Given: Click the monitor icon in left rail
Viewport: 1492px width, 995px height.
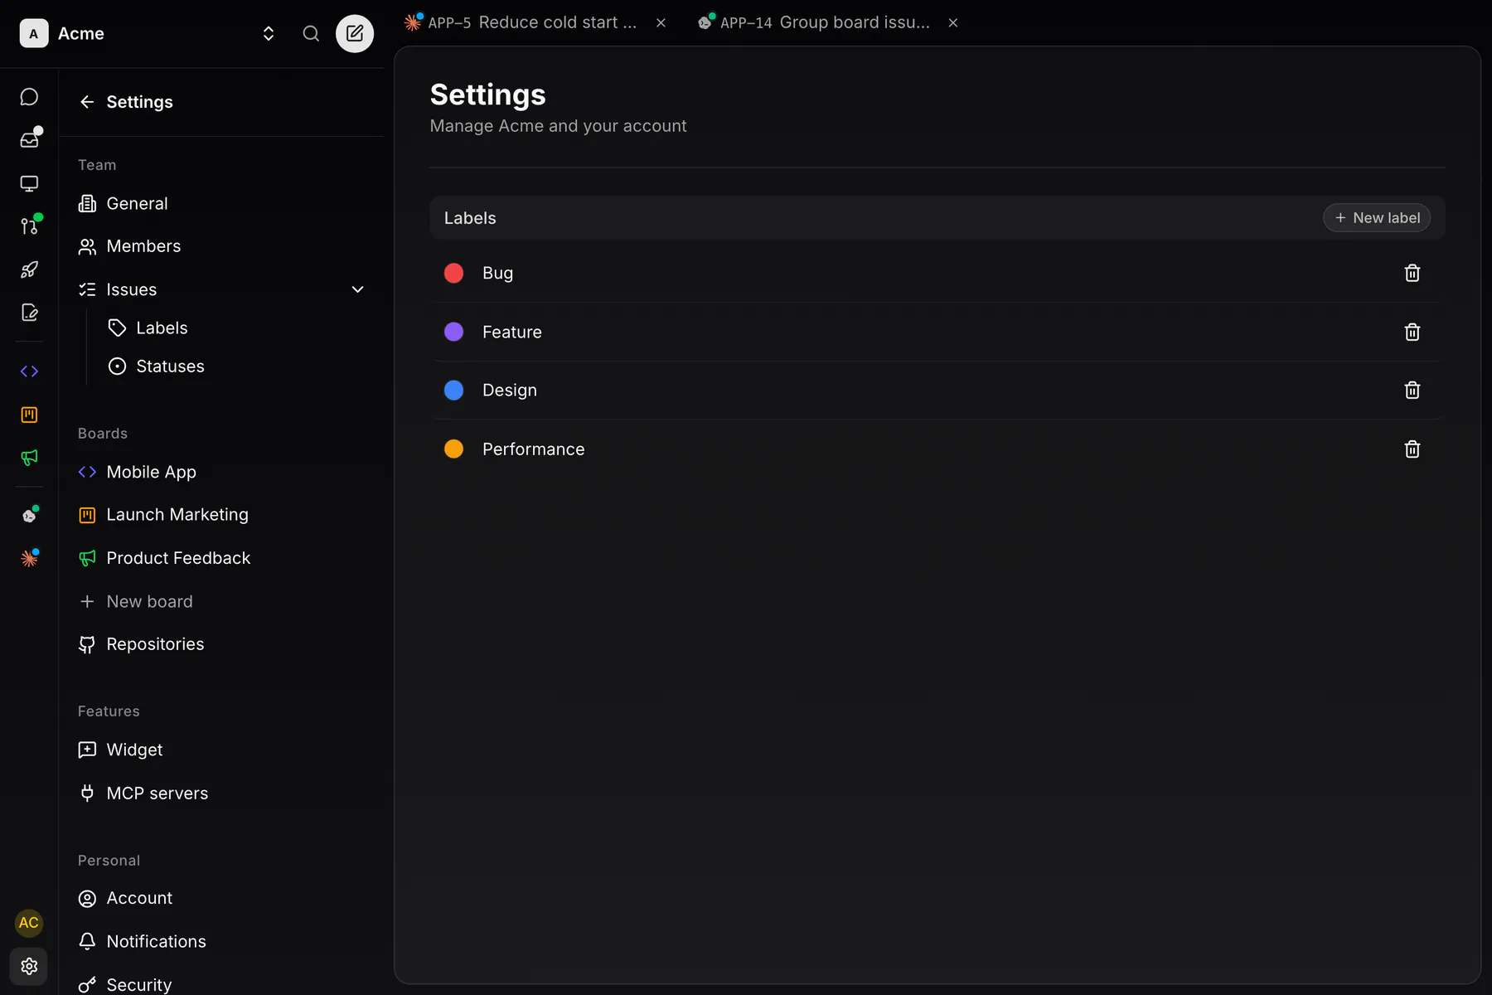Looking at the screenshot, I should 29,183.
